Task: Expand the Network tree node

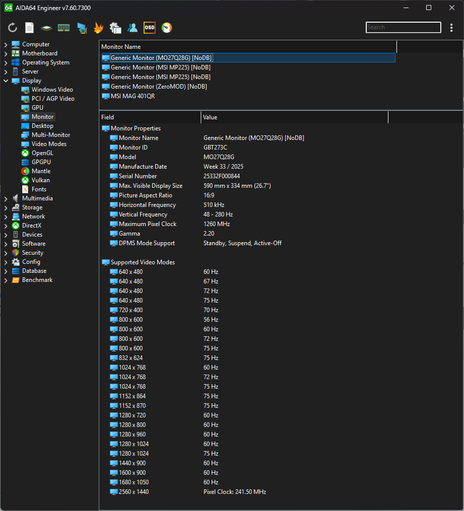Action: point(6,216)
